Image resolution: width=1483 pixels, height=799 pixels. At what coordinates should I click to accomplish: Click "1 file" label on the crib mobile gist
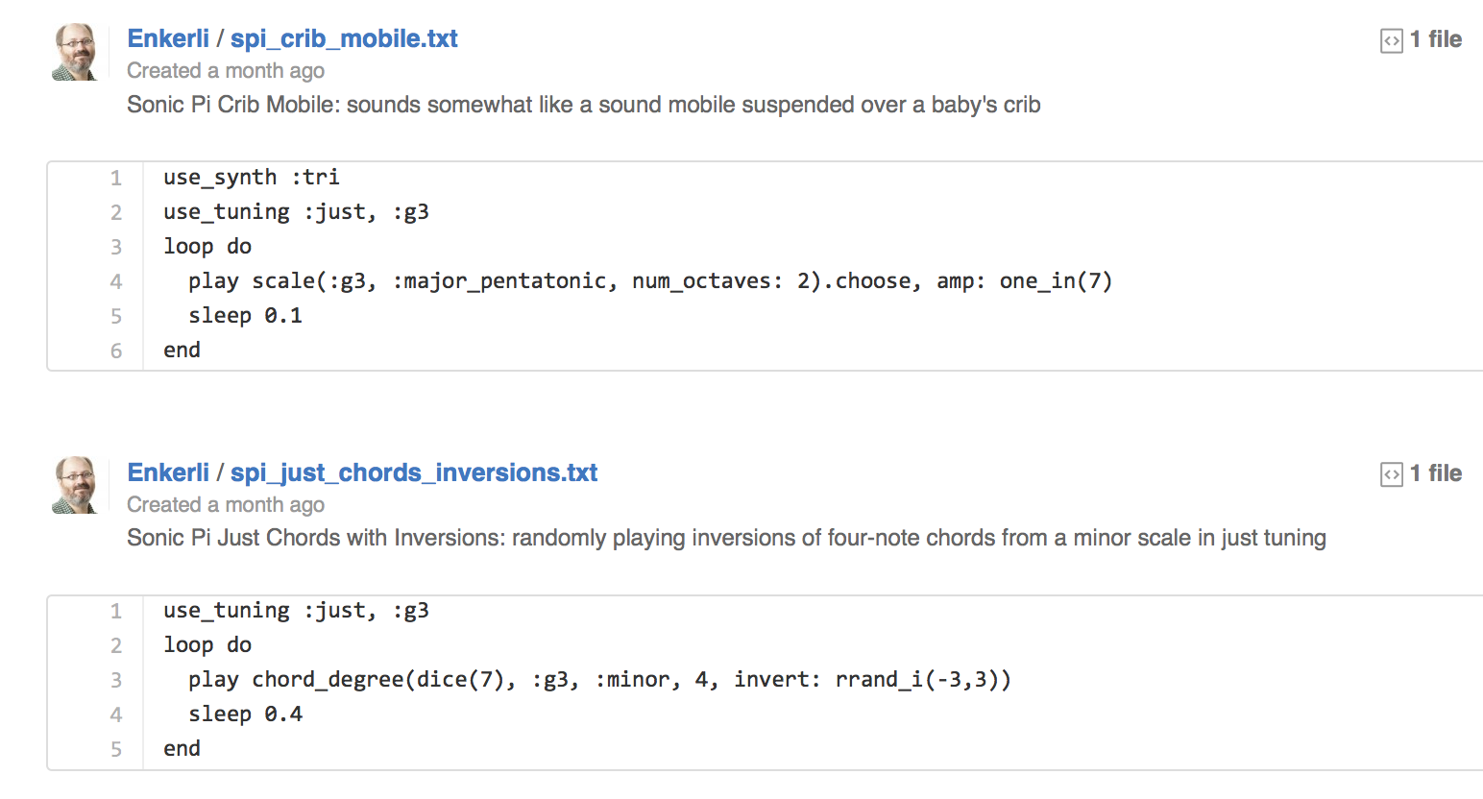[x=1435, y=39]
